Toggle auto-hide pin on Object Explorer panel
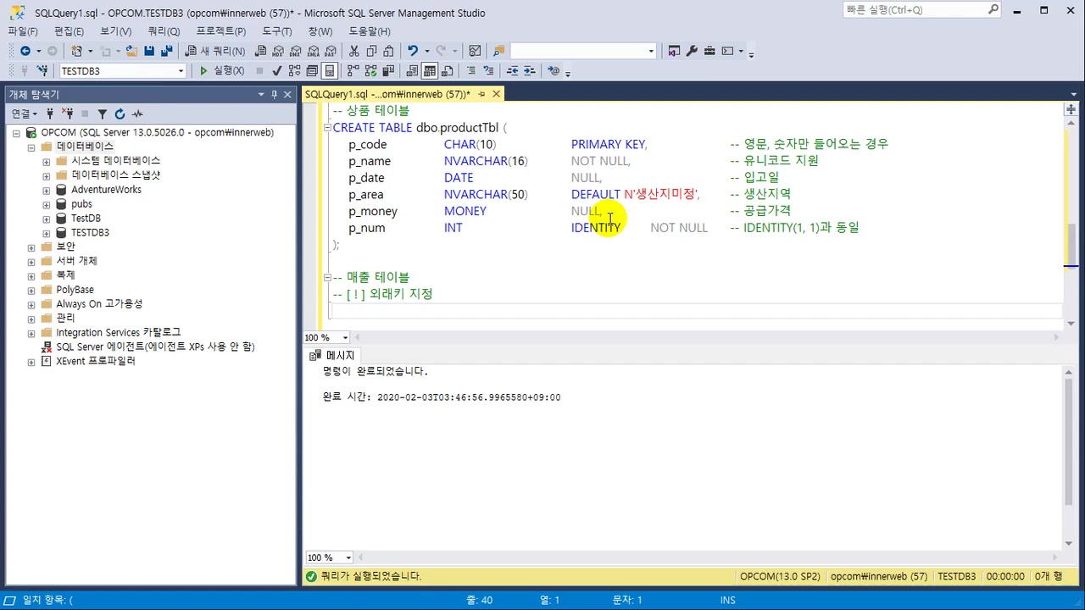The height and width of the screenshot is (610, 1085). [274, 94]
